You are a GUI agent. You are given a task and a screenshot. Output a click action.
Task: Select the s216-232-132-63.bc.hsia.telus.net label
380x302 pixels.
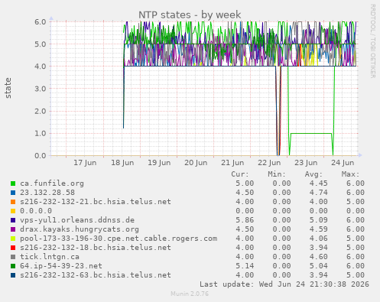[96, 275]
